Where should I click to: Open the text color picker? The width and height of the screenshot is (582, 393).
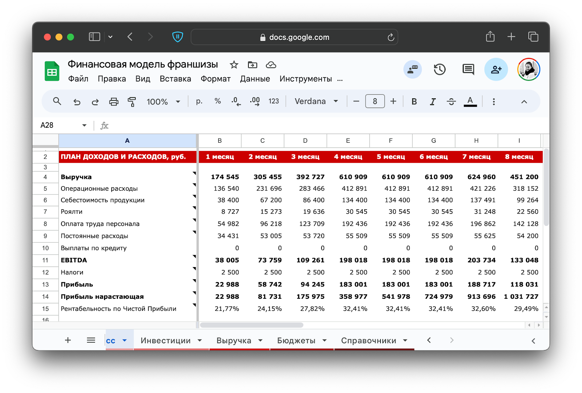point(470,102)
